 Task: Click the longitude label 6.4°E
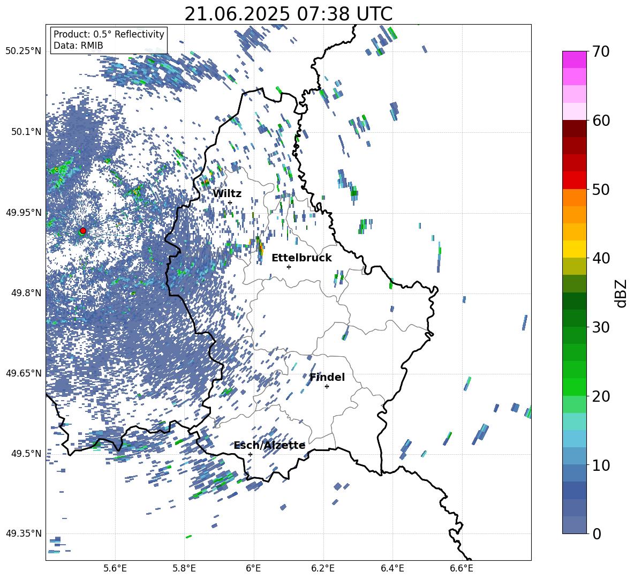392,568
